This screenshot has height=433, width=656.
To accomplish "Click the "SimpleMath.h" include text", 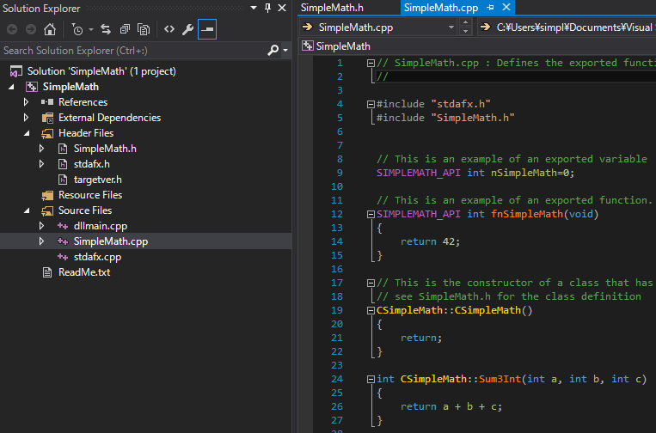I will pyautogui.click(x=473, y=118).
